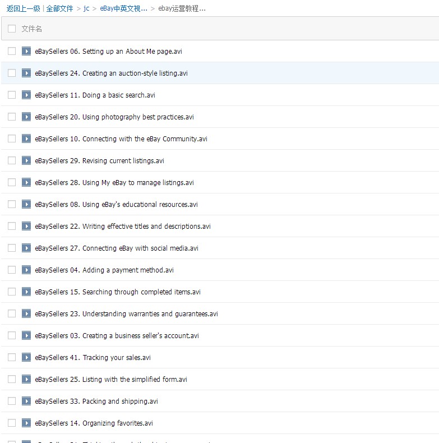Check the box for 27. Connecting eBay with social media
Viewport: 439px width, 443px height.
(12, 248)
